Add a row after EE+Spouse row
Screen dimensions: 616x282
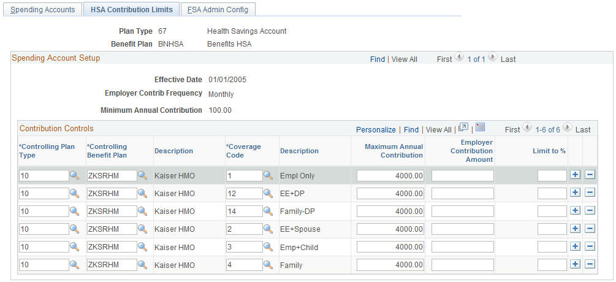(575, 228)
